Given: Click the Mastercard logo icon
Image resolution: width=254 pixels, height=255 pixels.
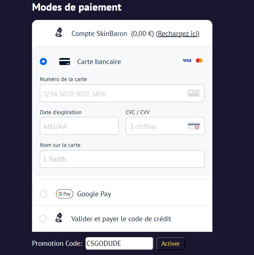Looking at the screenshot, I should pos(199,61).
